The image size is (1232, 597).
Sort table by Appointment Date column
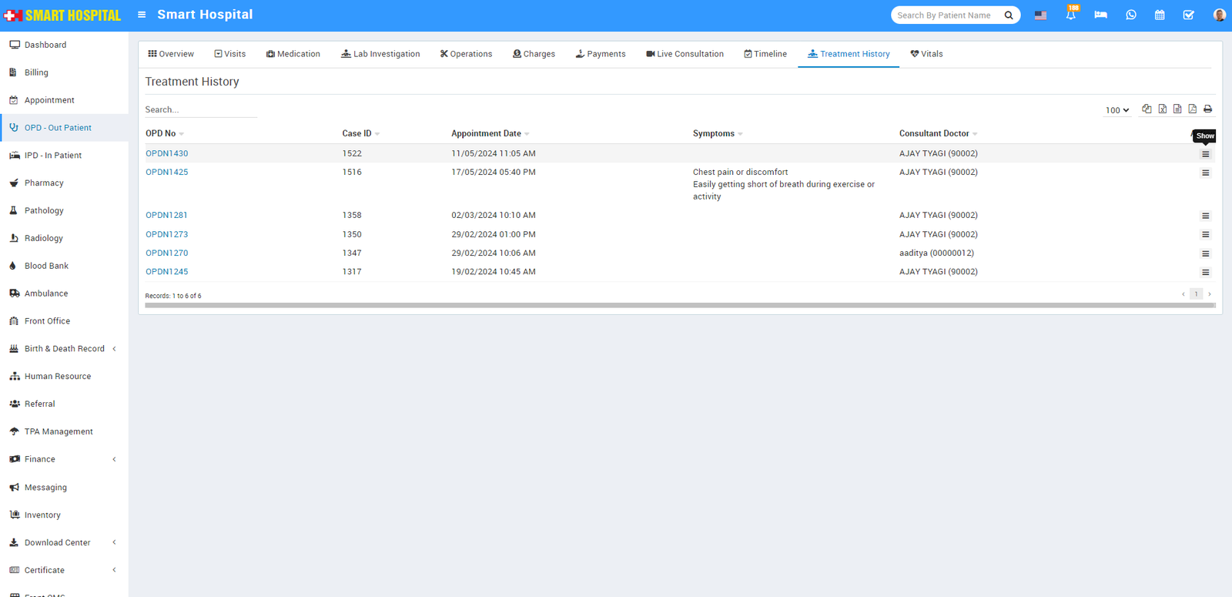pyautogui.click(x=487, y=134)
